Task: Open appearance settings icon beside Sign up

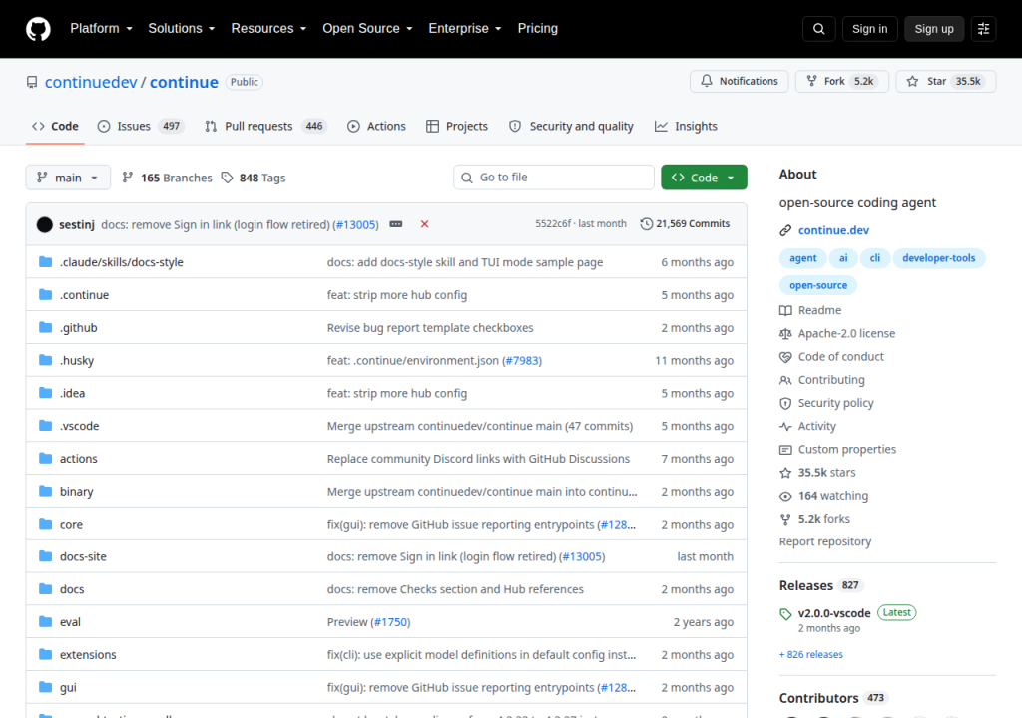Action: [983, 29]
